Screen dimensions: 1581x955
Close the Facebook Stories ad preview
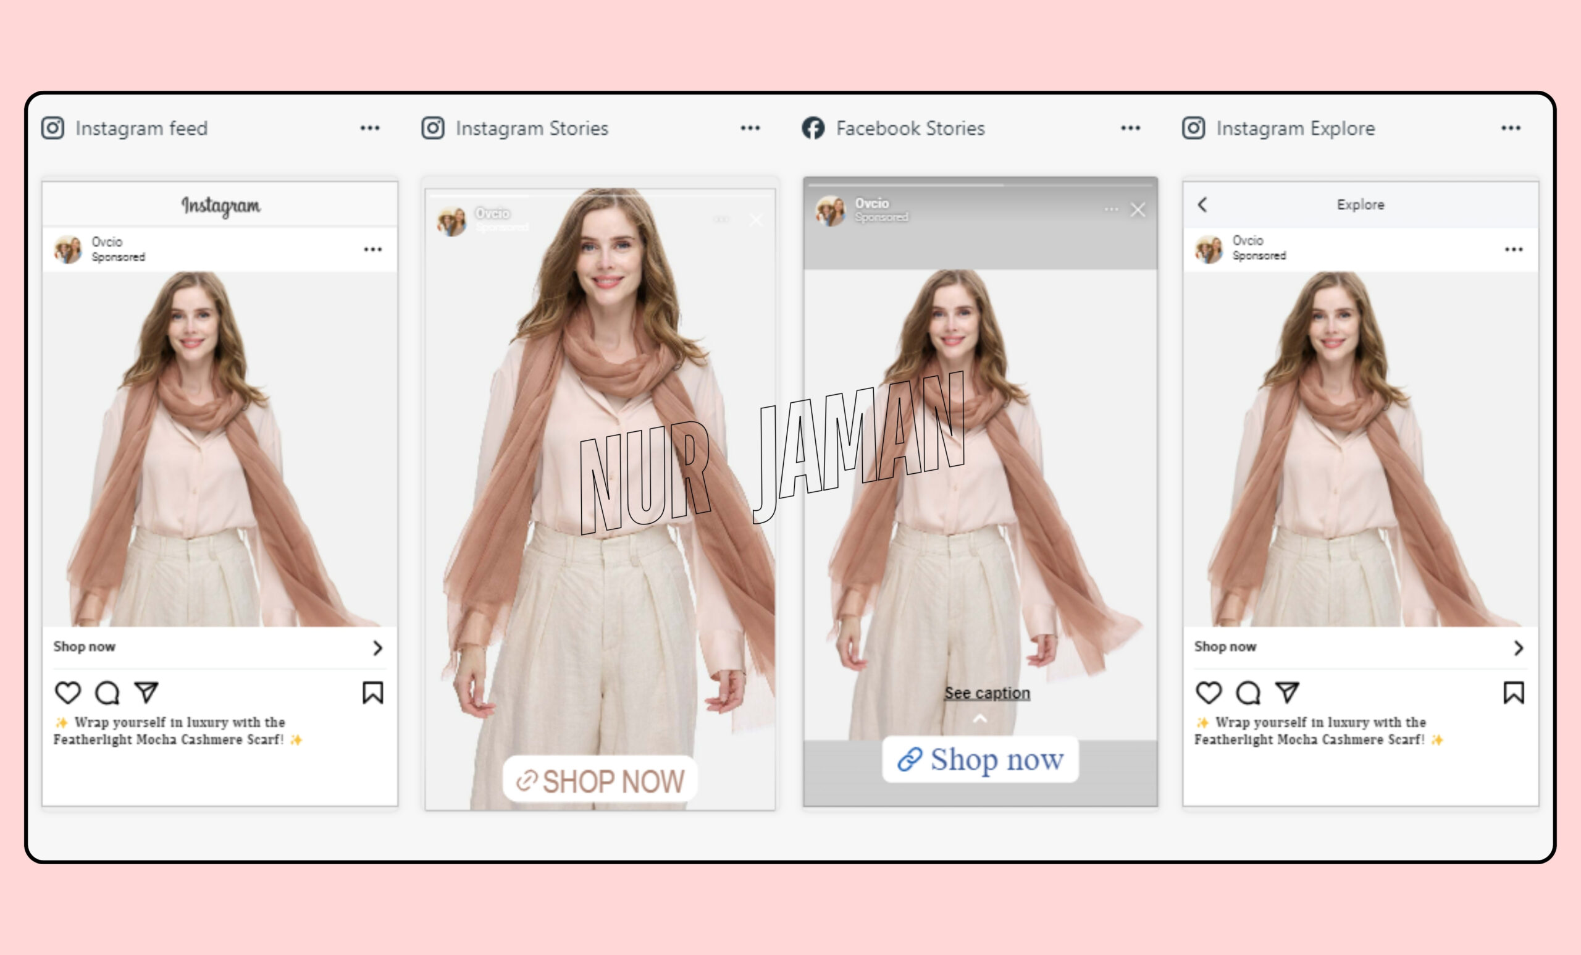[1138, 210]
